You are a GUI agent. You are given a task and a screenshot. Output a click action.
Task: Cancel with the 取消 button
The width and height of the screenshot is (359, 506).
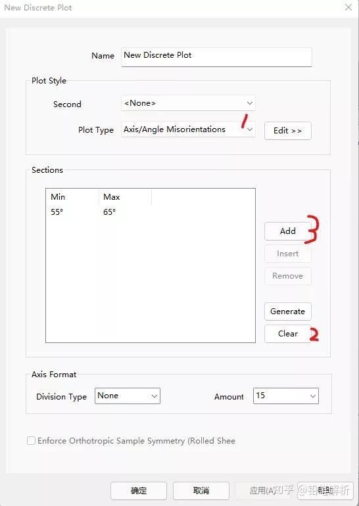pos(201,491)
